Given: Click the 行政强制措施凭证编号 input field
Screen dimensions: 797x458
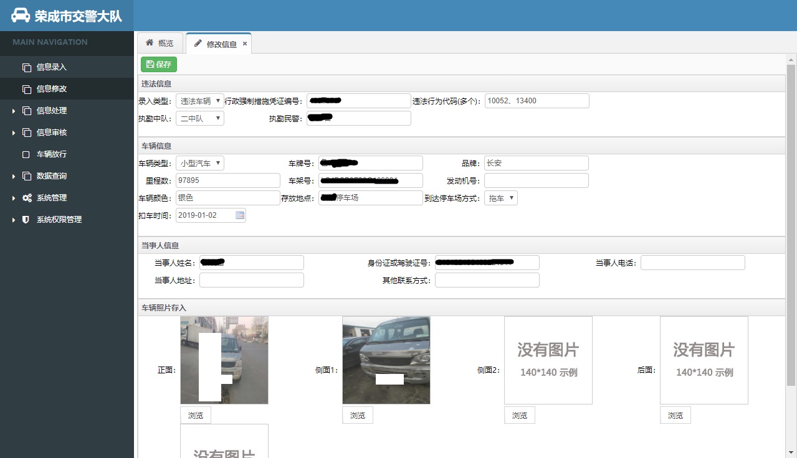Looking at the screenshot, I should pos(359,101).
